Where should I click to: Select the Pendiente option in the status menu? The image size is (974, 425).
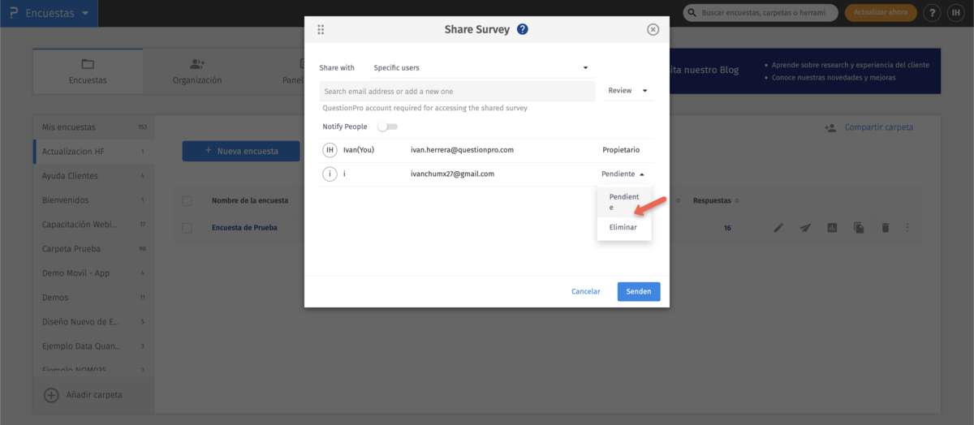coord(624,202)
